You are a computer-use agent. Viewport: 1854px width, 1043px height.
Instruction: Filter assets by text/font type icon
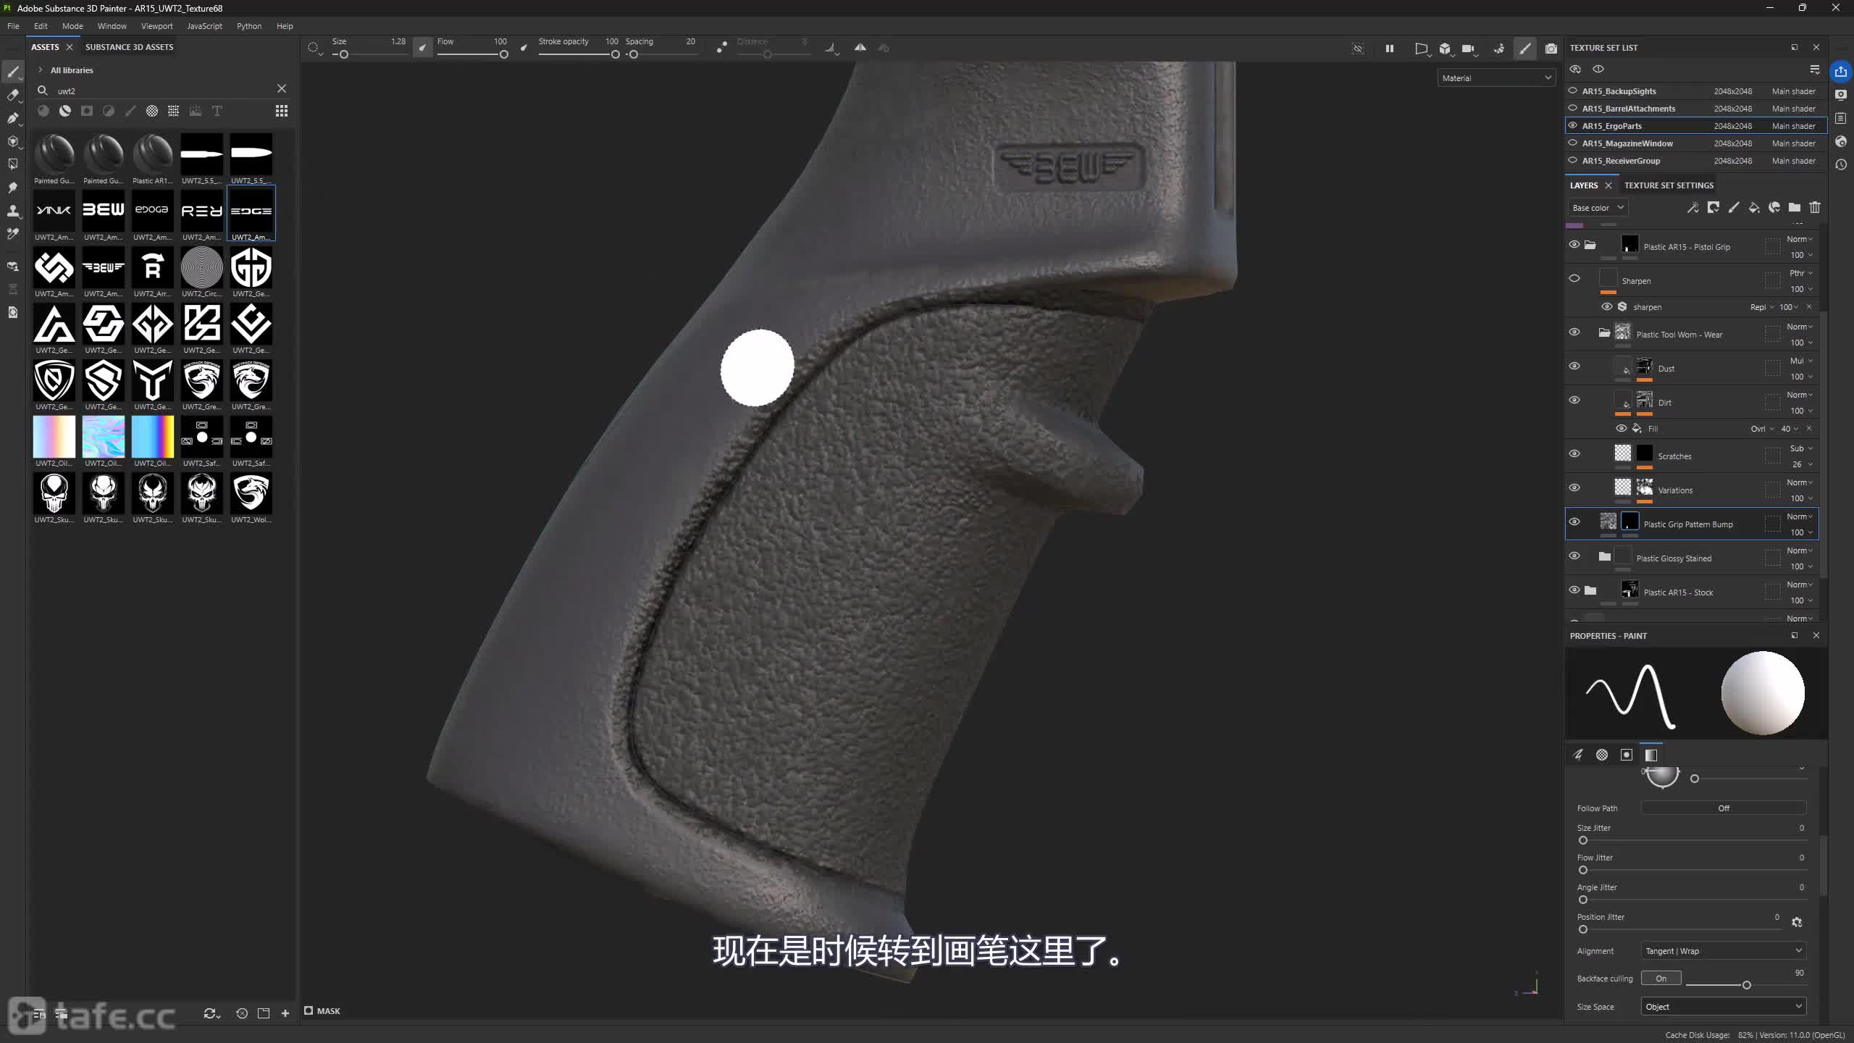[217, 111]
